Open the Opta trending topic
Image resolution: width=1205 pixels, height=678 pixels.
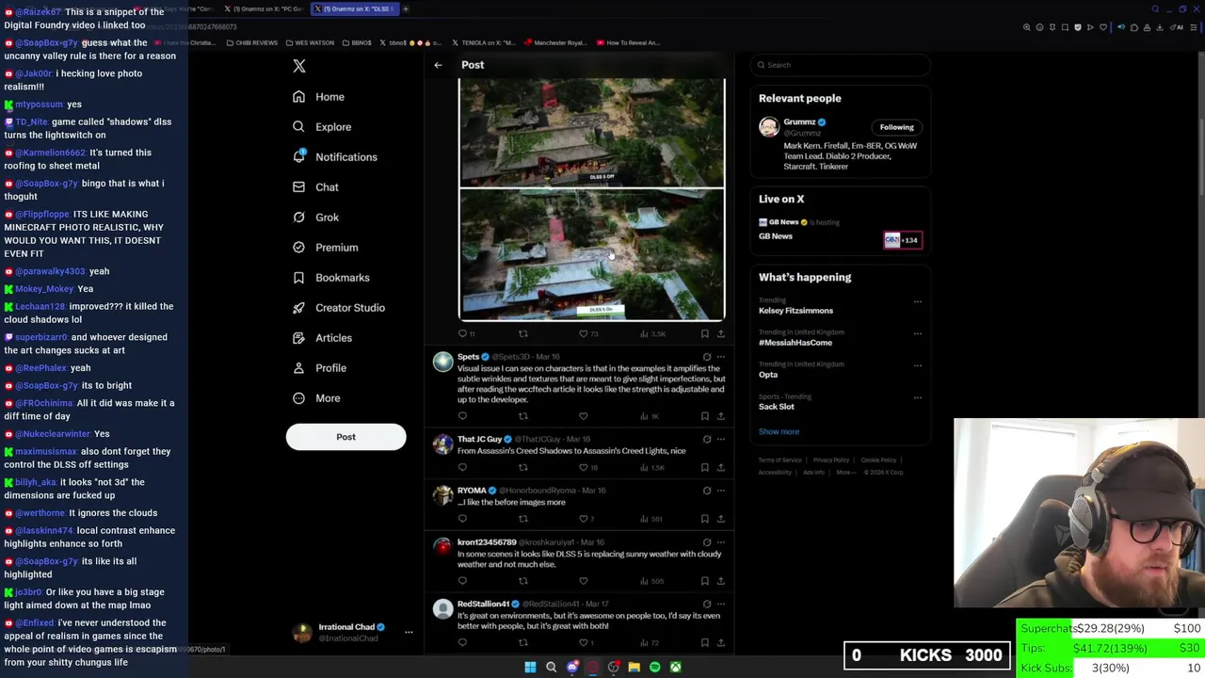pyautogui.click(x=768, y=375)
